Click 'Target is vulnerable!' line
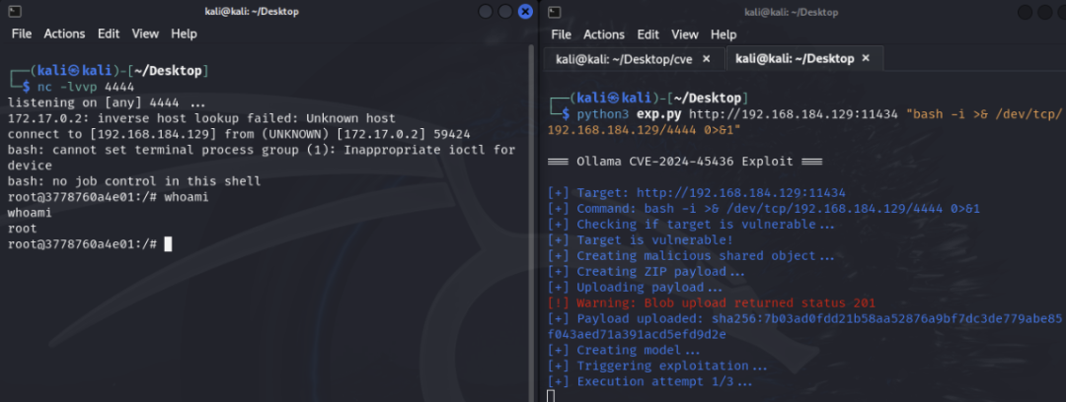 641,239
